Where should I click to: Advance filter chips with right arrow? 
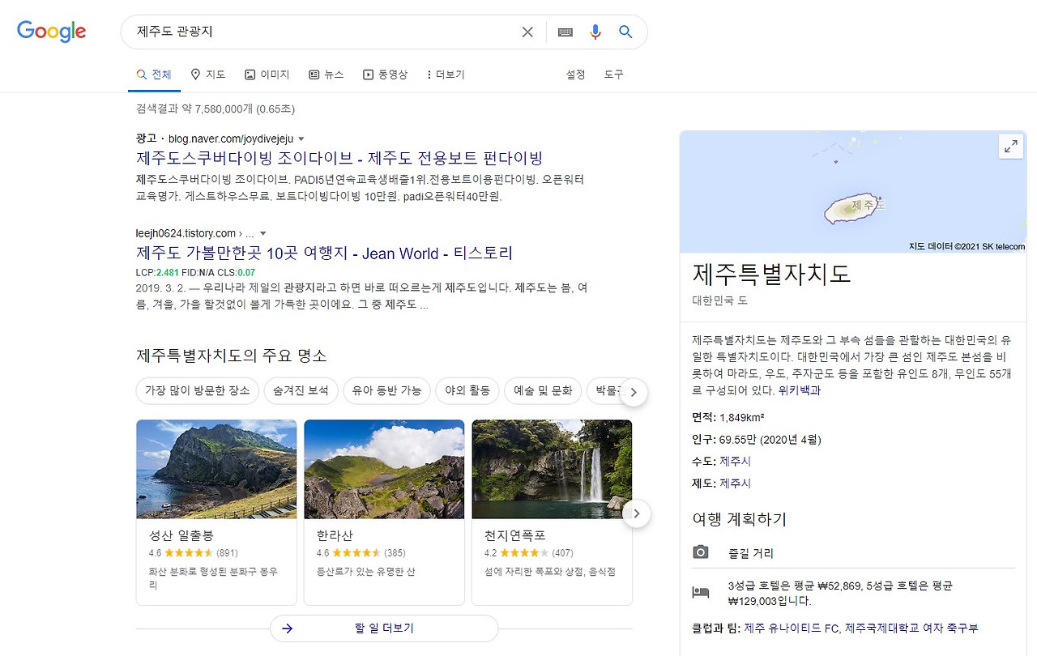634,392
